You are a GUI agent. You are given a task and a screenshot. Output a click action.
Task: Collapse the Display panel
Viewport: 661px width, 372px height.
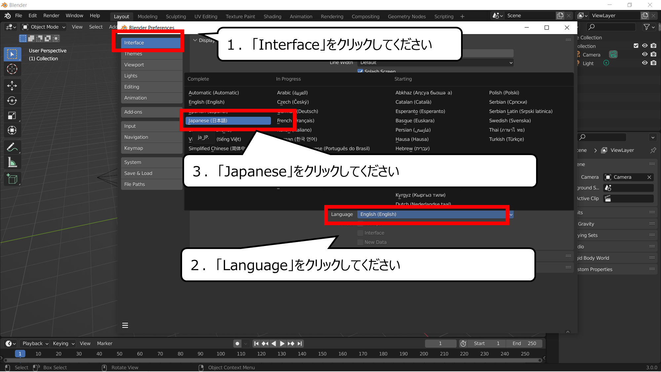195,40
